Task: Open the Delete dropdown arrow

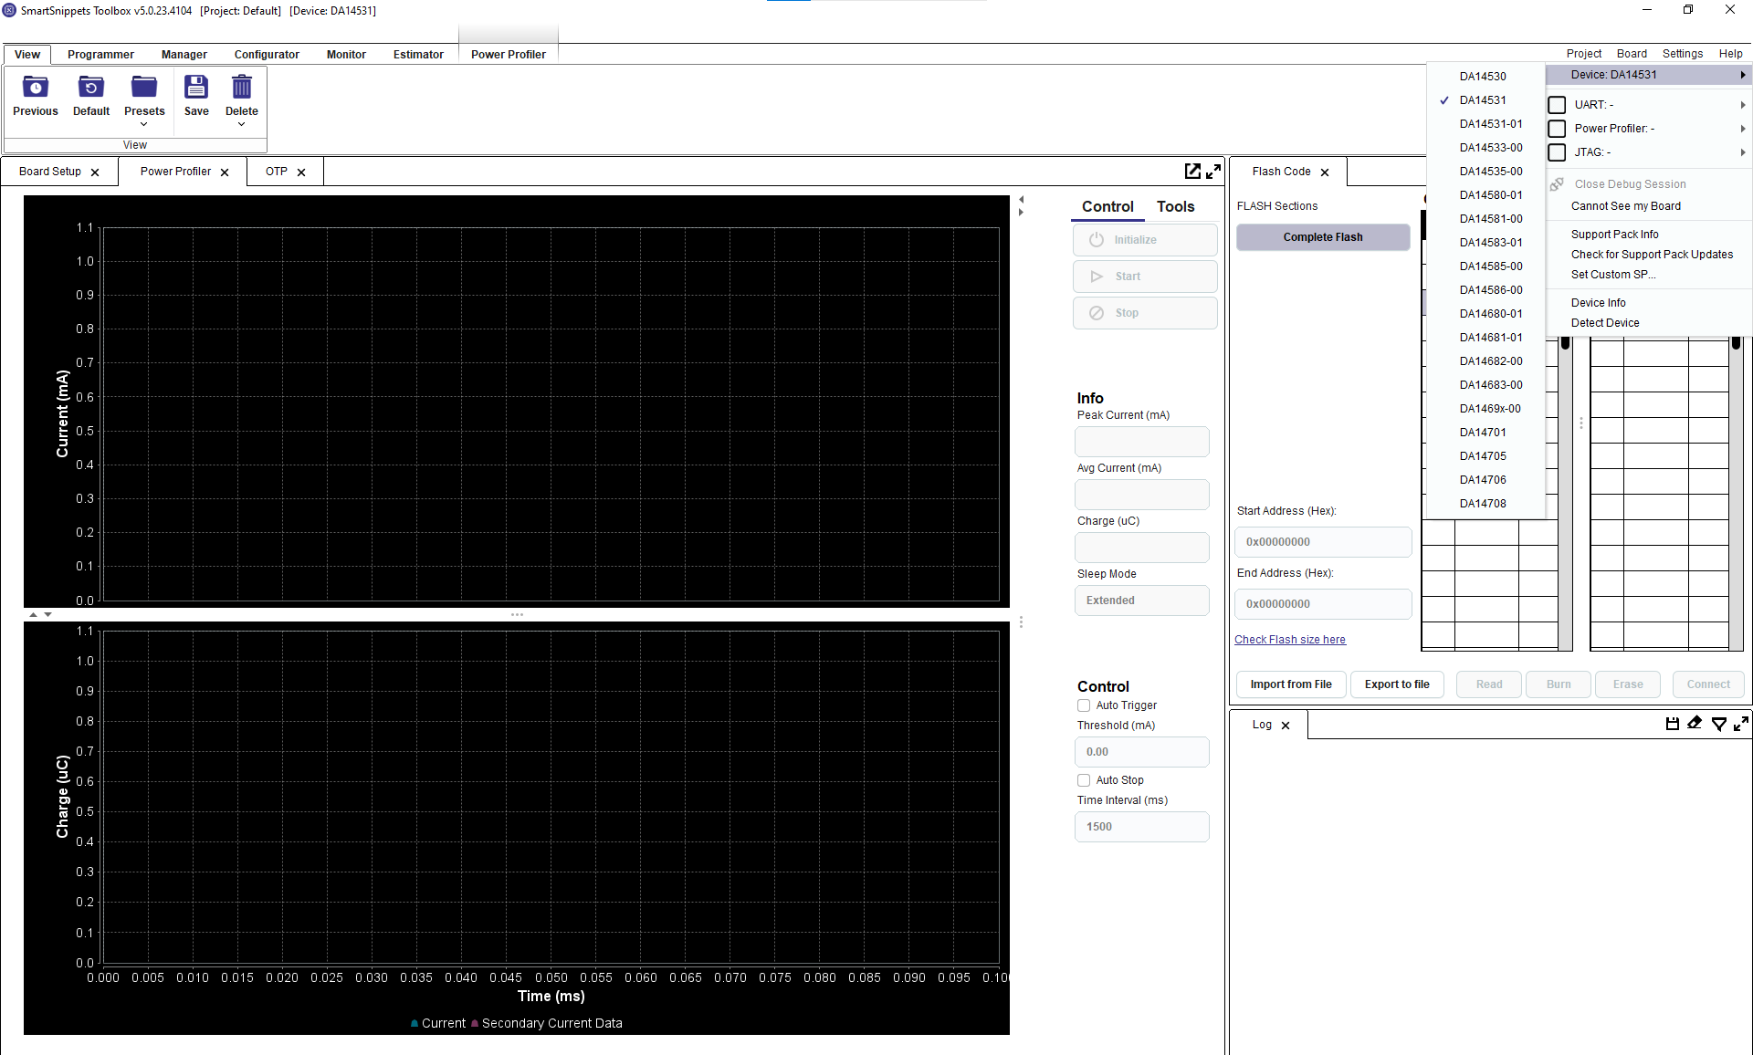Action: [x=242, y=124]
